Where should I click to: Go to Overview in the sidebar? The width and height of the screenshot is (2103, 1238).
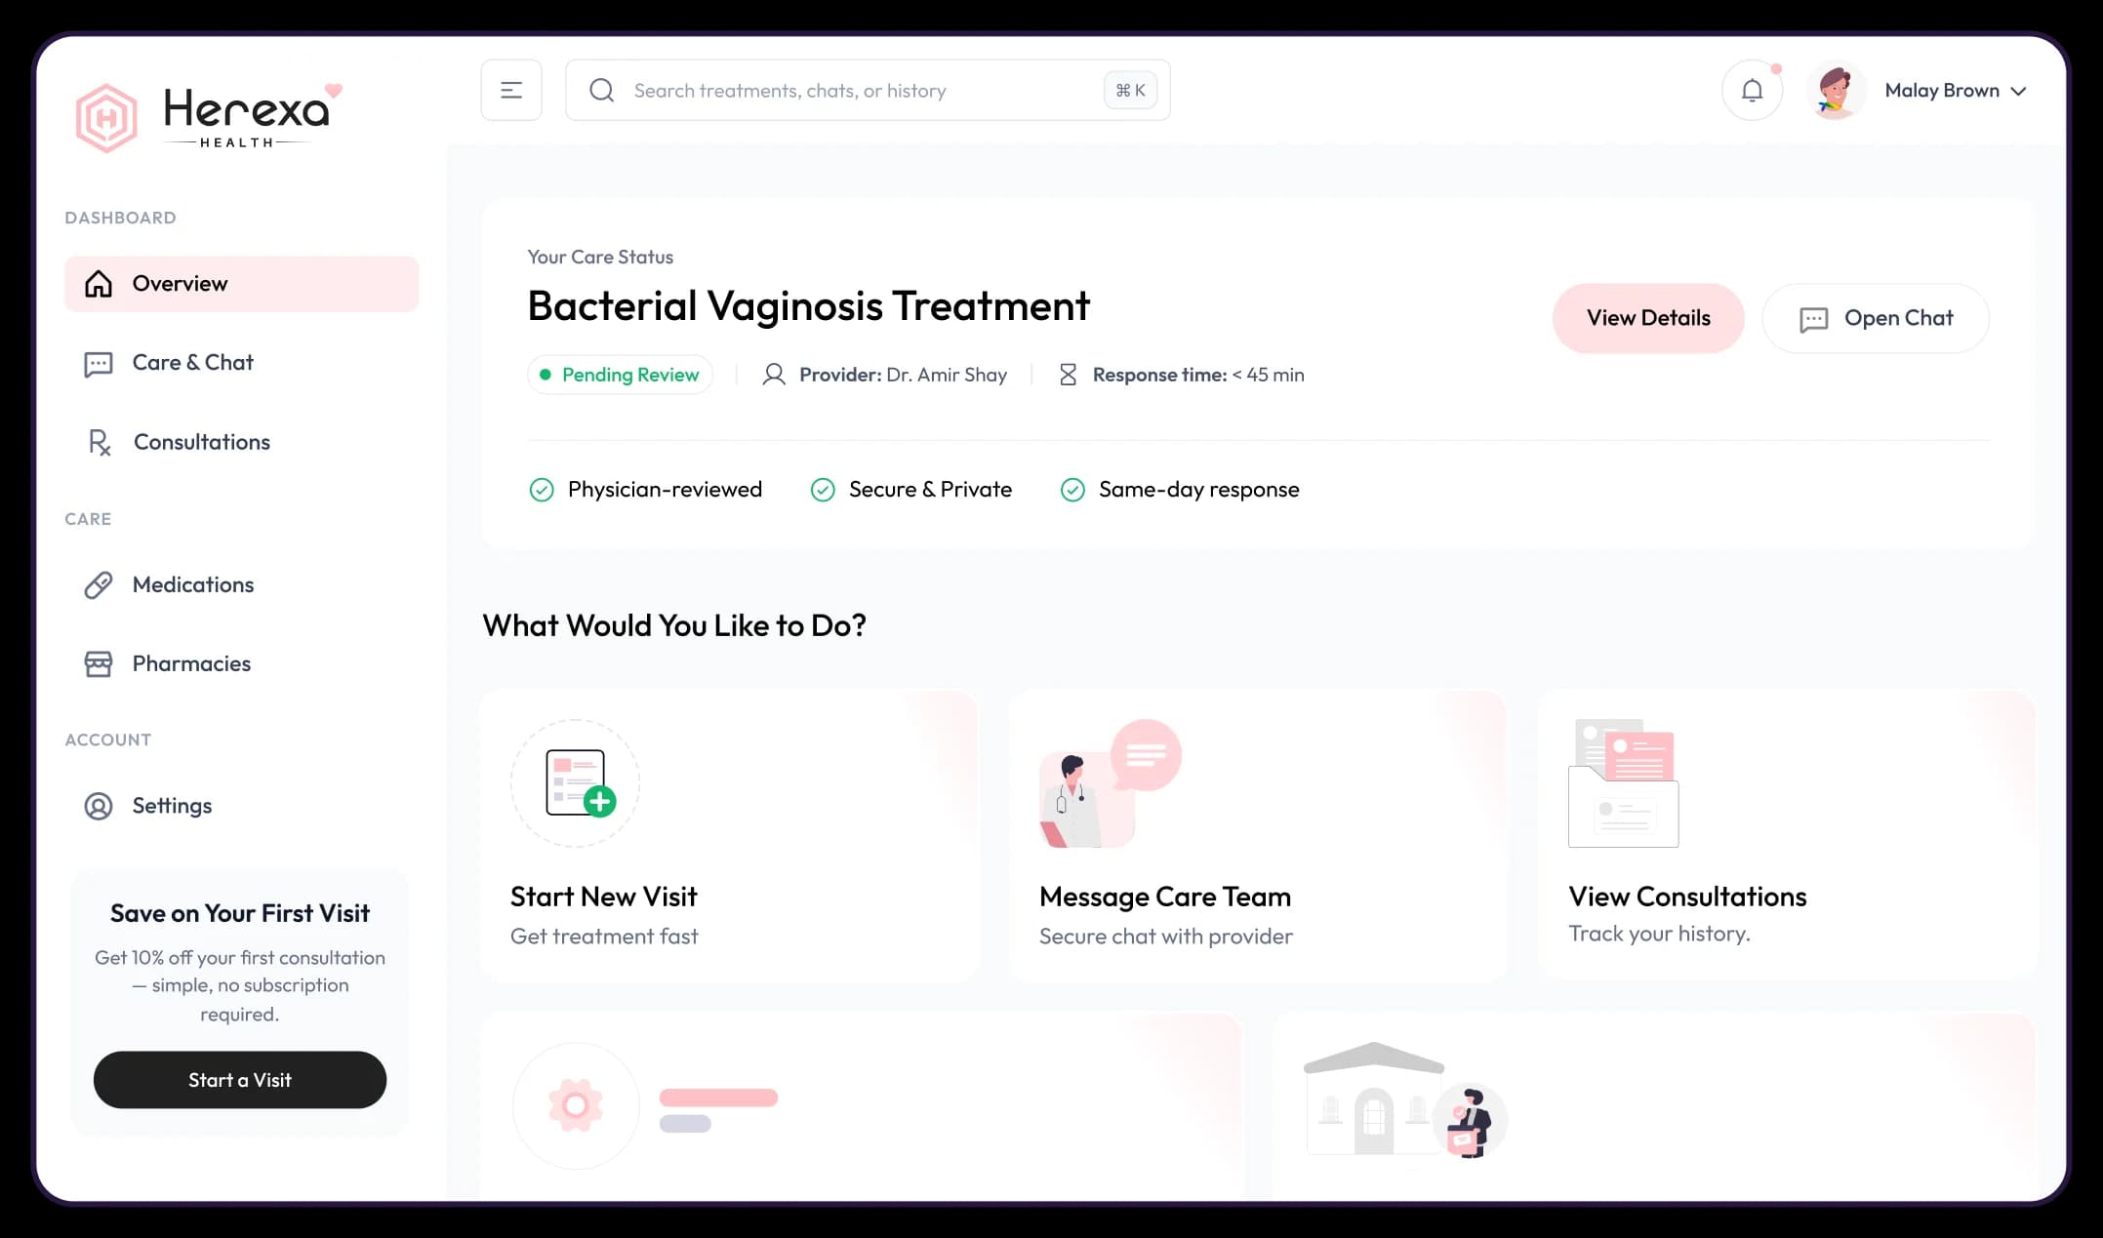tap(241, 284)
